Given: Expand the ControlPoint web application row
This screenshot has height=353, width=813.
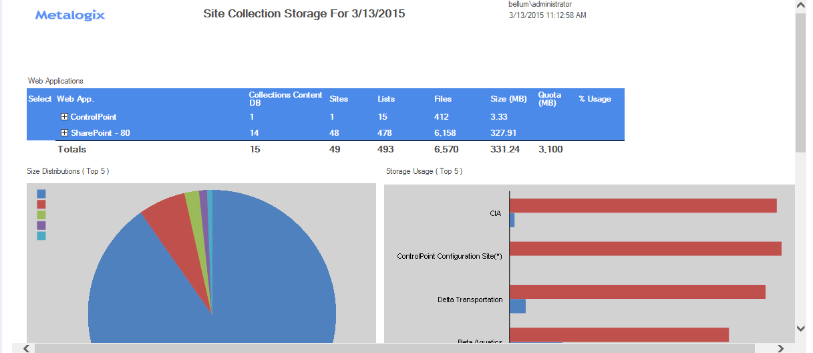Looking at the screenshot, I should (x=65, y=117).
